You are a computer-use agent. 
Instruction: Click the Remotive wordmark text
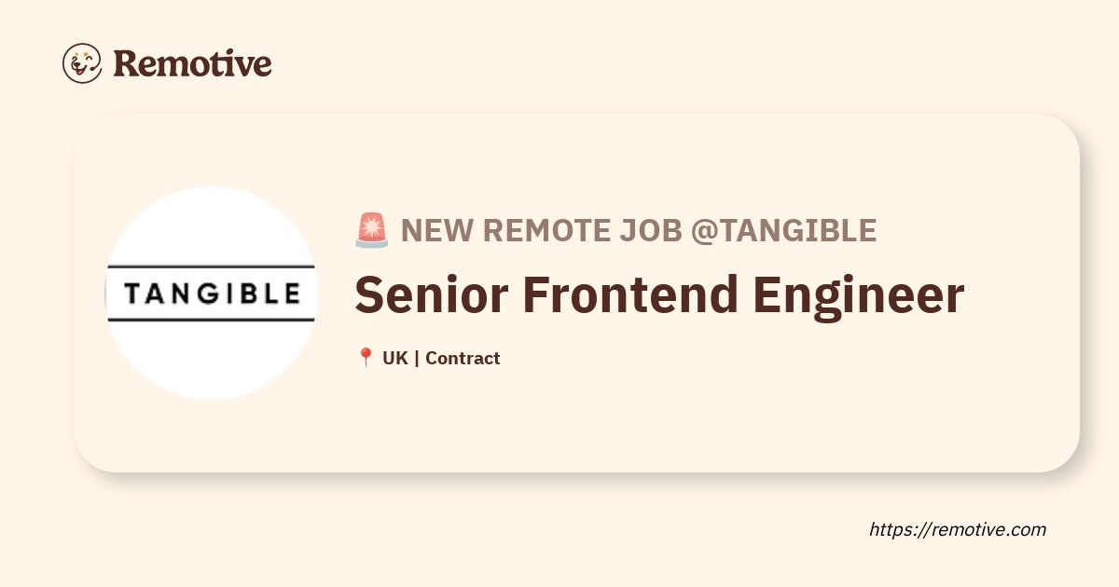(x=192, y=63)
